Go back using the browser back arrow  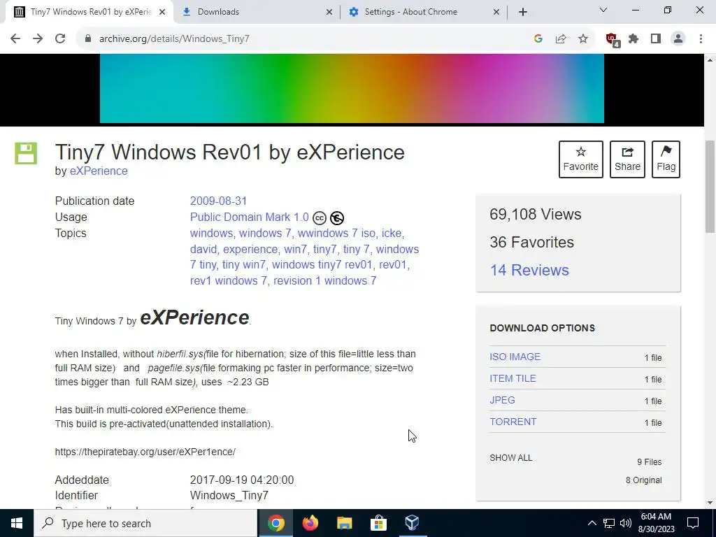point(15,39)
